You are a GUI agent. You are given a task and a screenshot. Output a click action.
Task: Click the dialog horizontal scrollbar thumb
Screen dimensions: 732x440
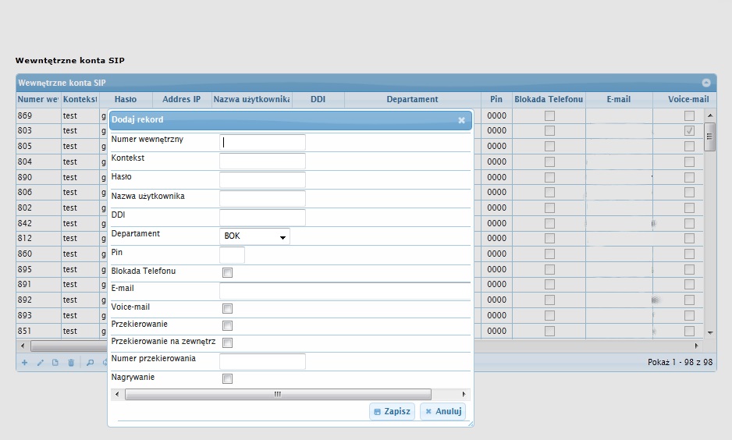[x=278, y=394]
